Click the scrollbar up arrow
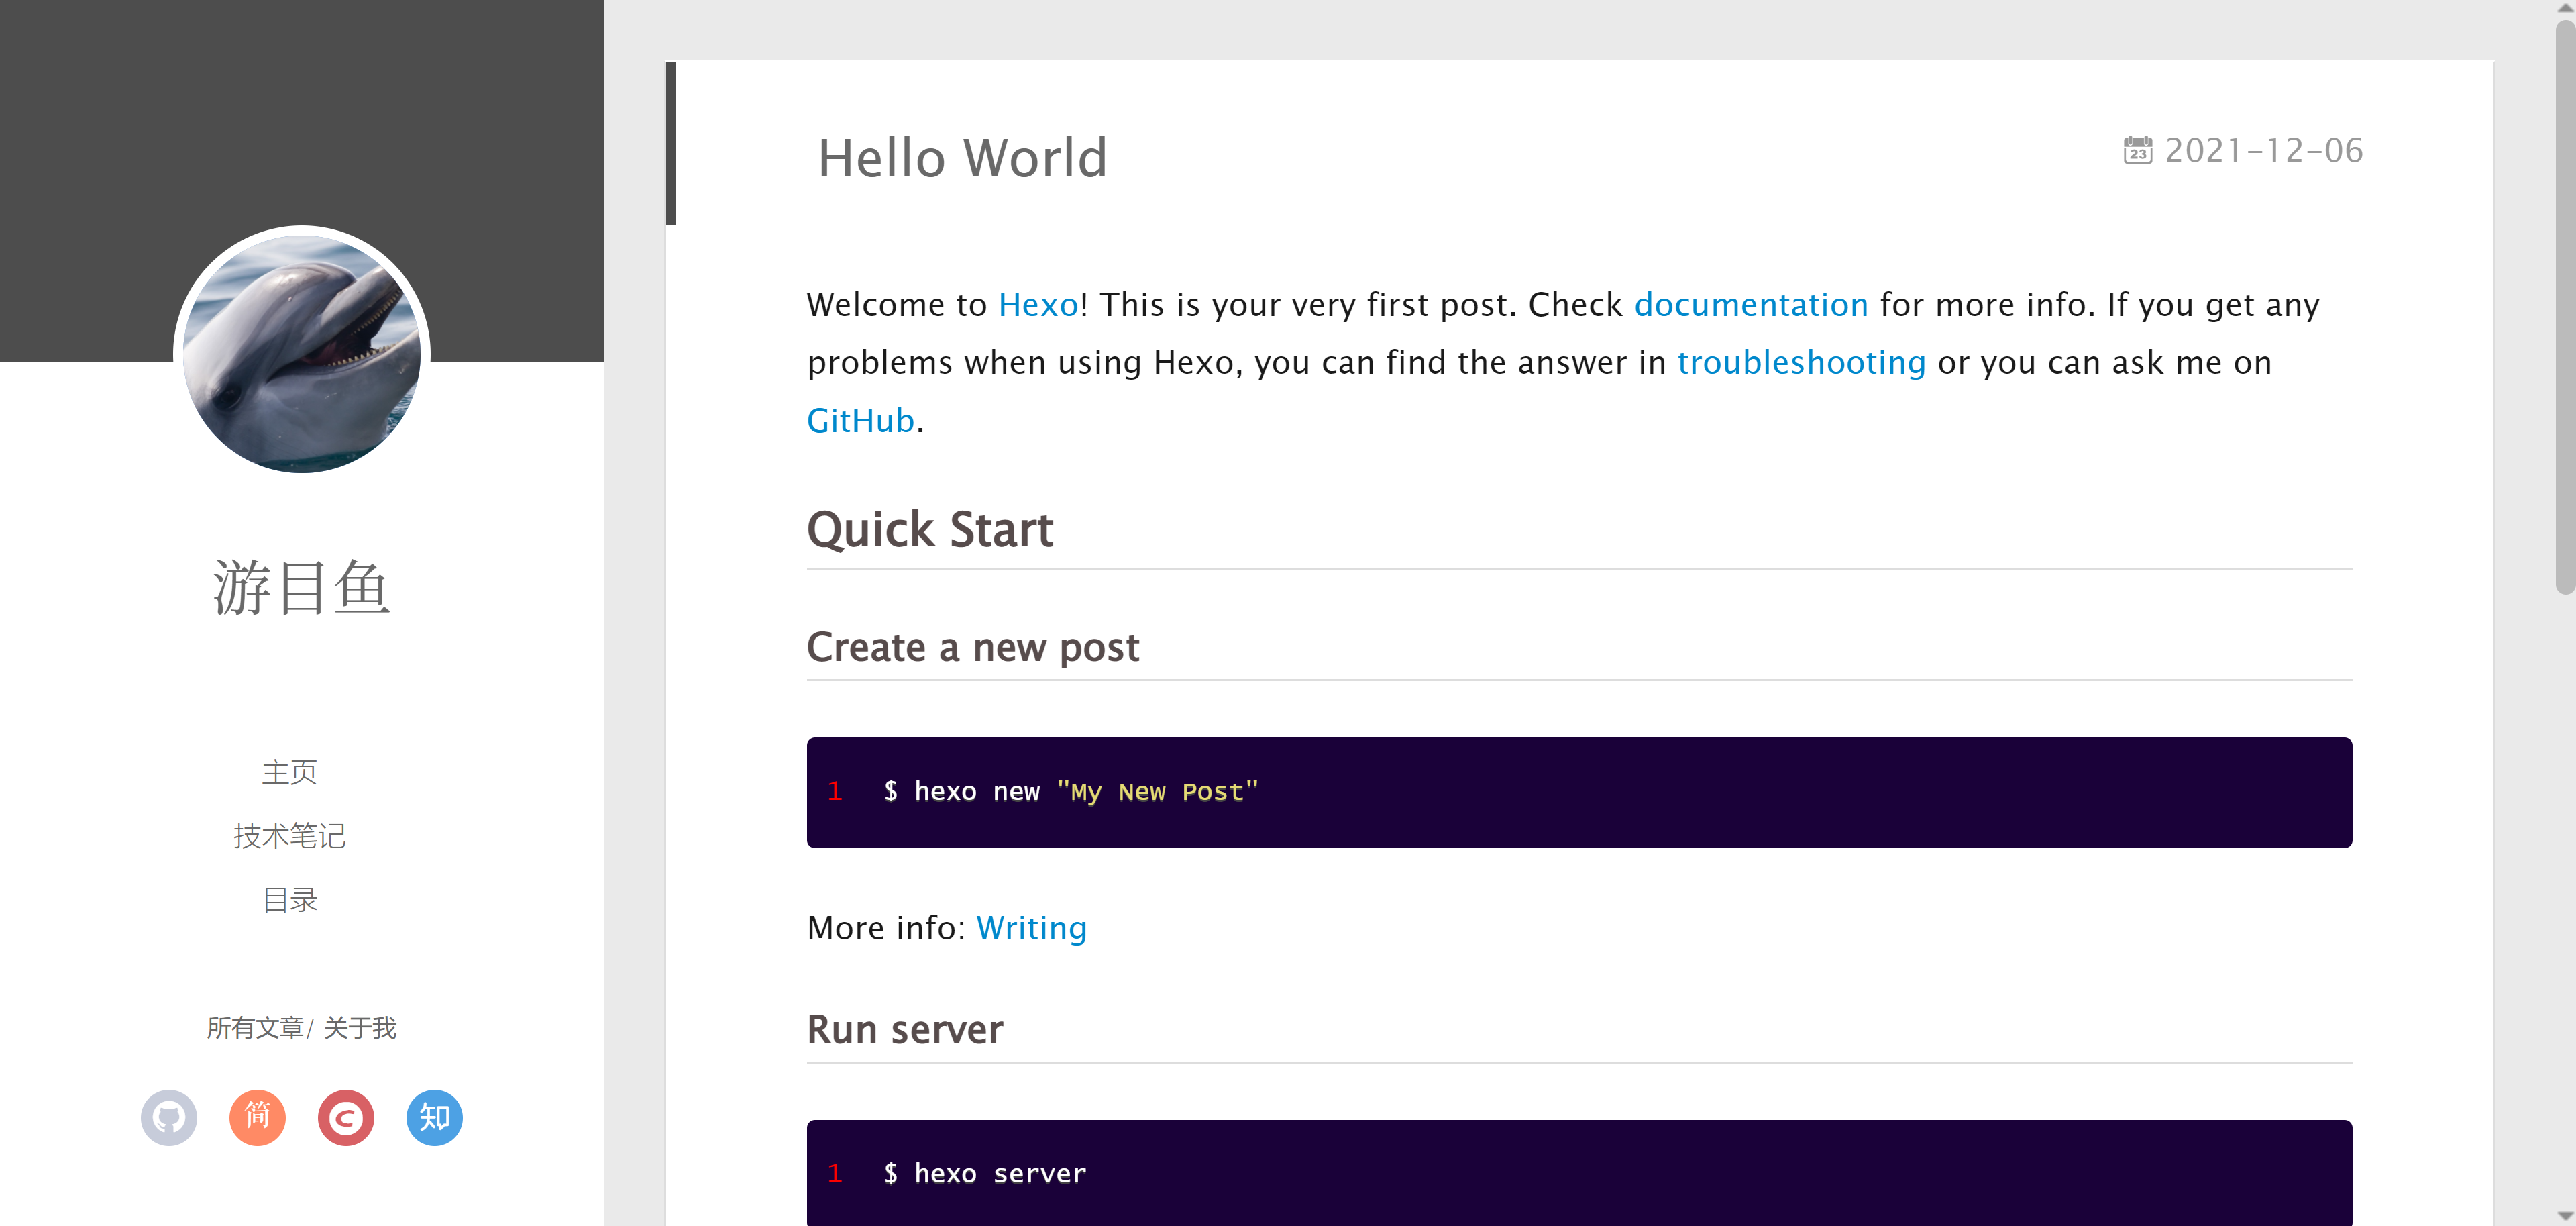 coord(2564,8)
